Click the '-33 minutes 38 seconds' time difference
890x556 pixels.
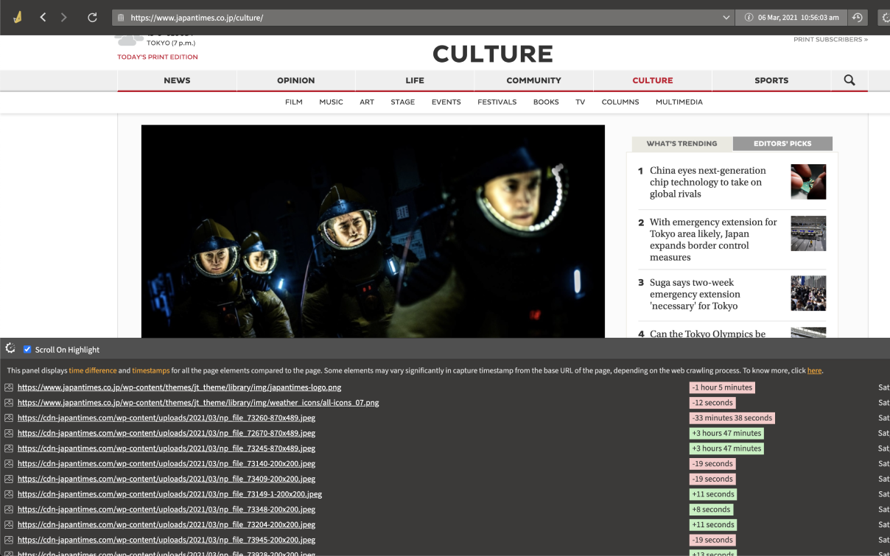[732, 418]
